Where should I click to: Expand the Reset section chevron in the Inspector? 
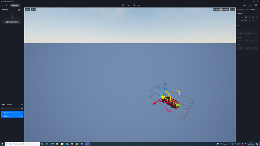(257, 26)
